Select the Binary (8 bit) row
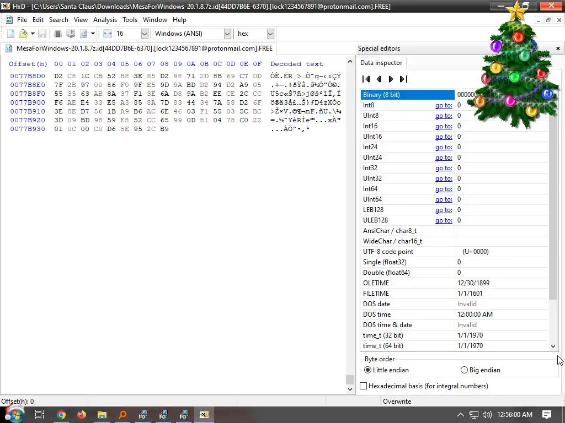Viewport: 565px width, 423px height. point(454,95)
